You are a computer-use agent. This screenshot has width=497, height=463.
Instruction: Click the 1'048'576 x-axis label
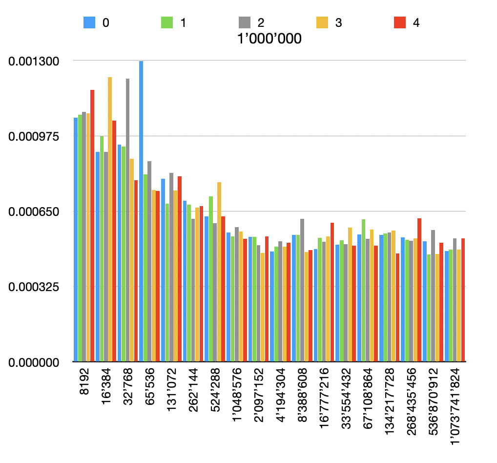tap(237, 395)
